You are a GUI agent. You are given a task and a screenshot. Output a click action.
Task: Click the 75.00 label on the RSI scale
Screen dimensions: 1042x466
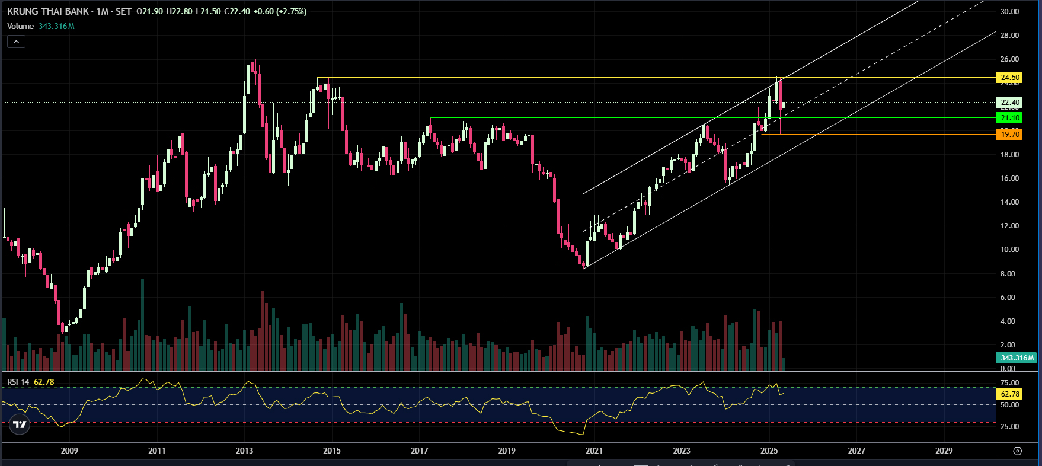1009,383
